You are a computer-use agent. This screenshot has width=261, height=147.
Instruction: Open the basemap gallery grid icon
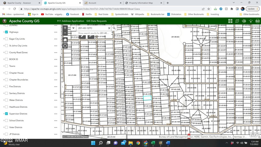[x=230, y=21]
